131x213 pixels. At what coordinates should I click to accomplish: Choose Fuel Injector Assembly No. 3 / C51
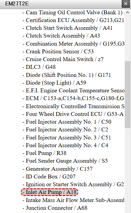coord(67,137)
